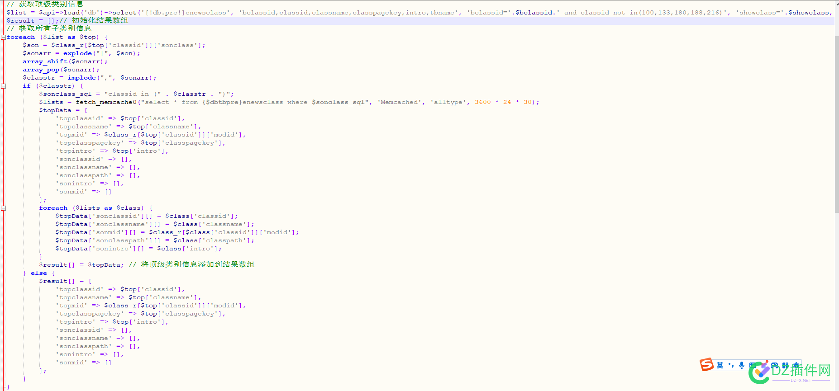Click the $list variable on the select line
Viewport: 839px width, 391px height.
[16, 13]
